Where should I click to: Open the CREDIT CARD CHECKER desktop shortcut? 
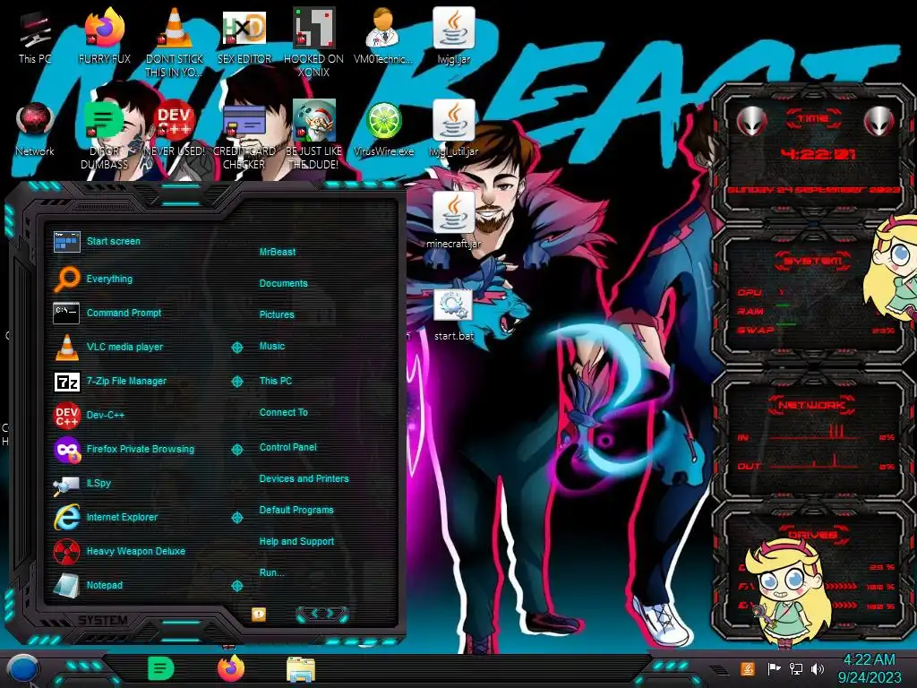pyautogui.click(x=244, y=136)
